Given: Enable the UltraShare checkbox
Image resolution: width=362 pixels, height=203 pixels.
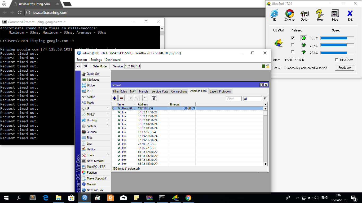Looking at the screenshot, I should pos(337,60).
